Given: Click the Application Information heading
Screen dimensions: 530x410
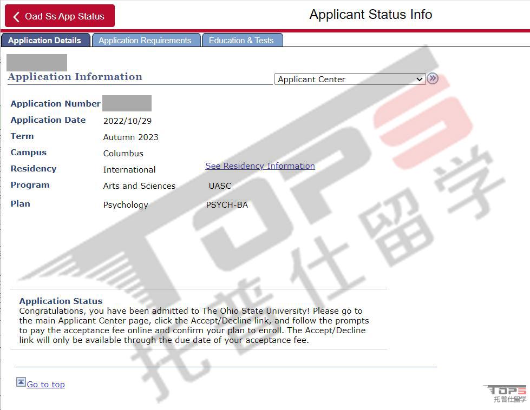Looking at the screenshot, I should tap(75, 77).
